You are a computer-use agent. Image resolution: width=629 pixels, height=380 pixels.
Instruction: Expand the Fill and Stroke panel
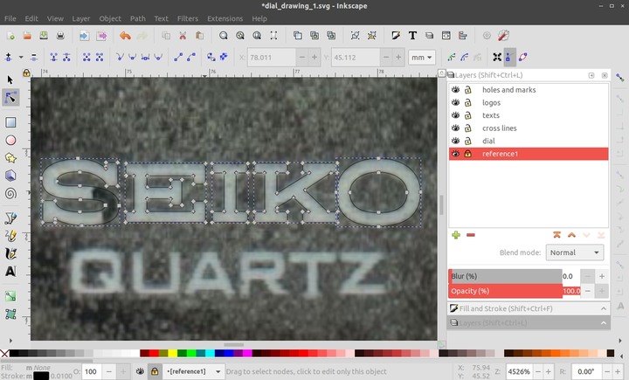(604, 308)
